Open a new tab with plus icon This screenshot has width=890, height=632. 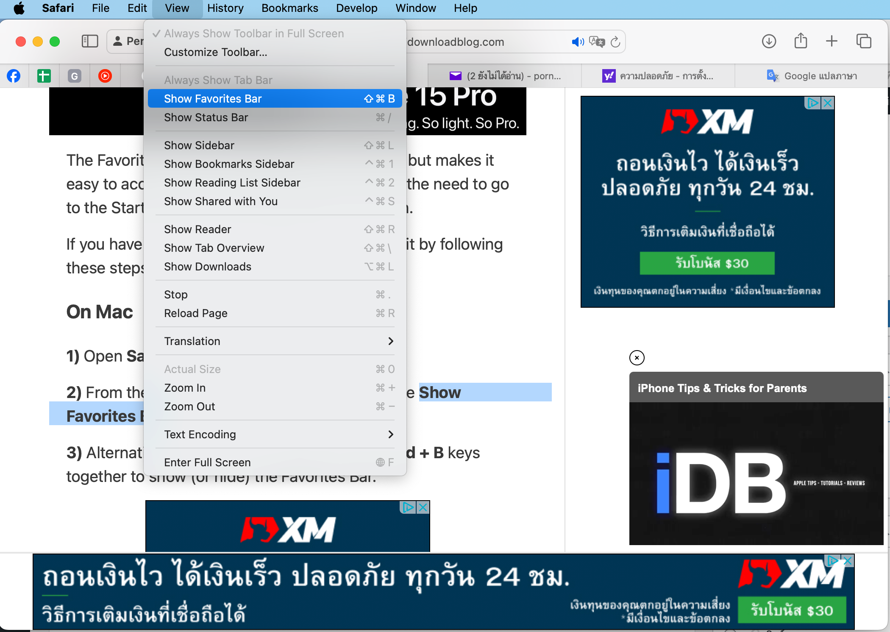[832, 42]
